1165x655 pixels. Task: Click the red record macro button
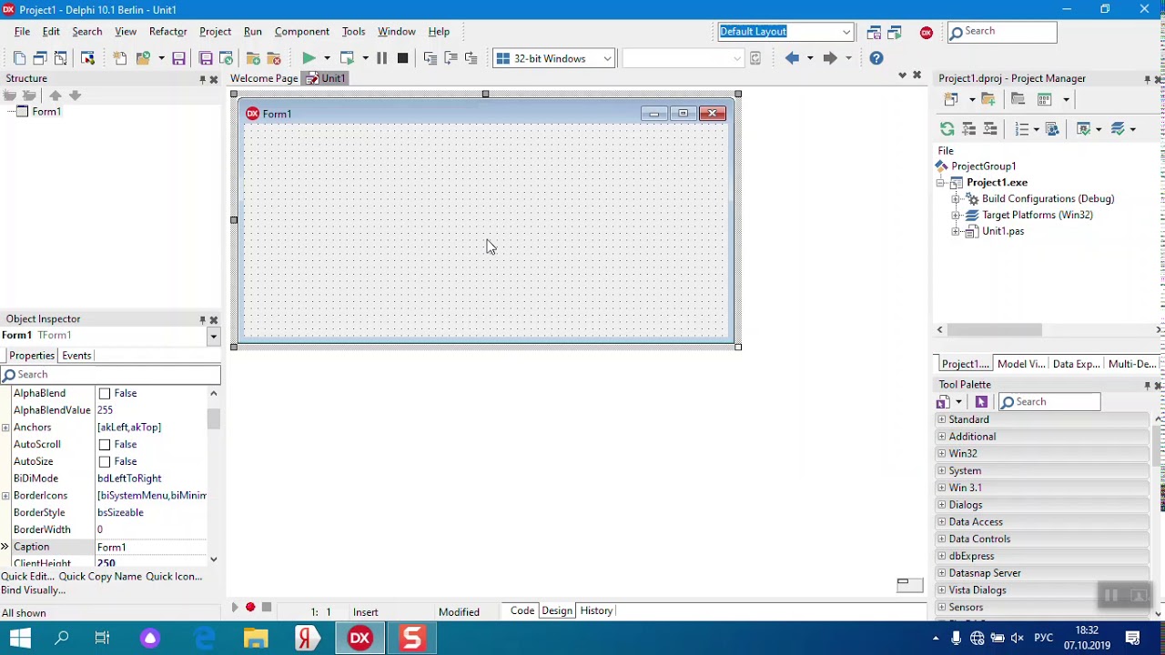[250, 608]
